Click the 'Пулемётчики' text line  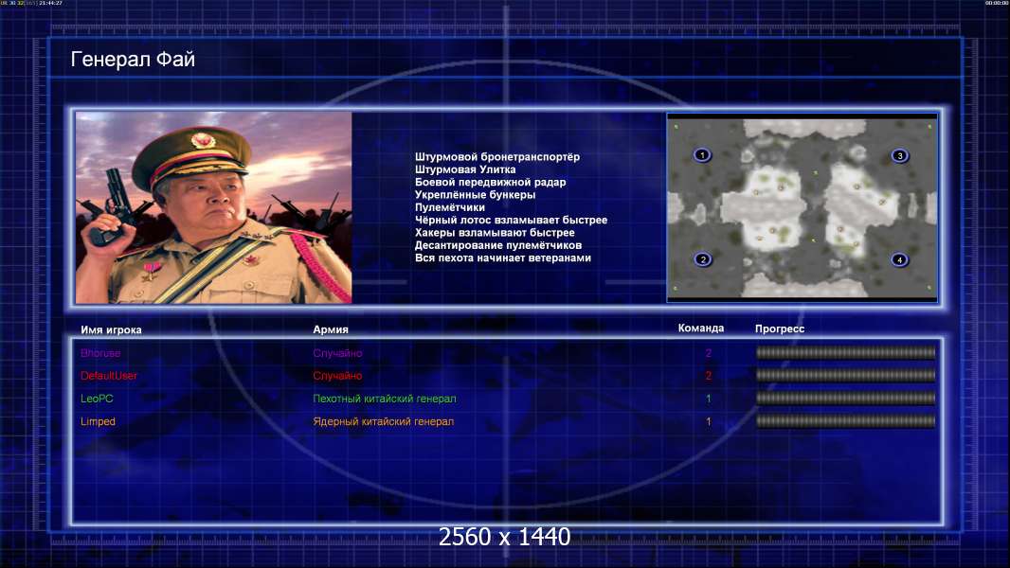tap(450, 207)
